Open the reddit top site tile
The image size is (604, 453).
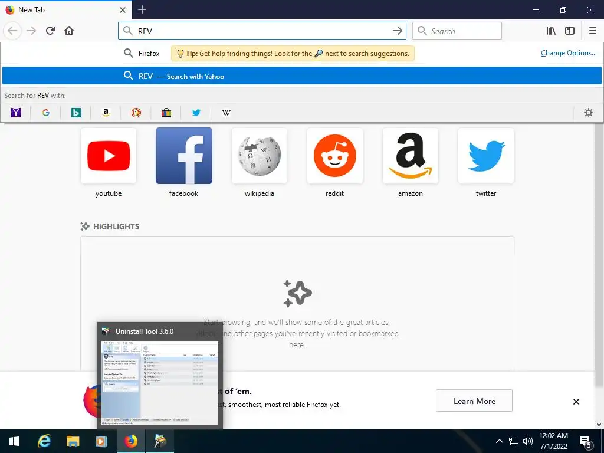pyautogui.click(x=335, y=156)
